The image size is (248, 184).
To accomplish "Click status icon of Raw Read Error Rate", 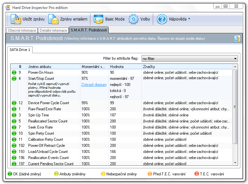I will pyautogui.click(x=14, y=109).
